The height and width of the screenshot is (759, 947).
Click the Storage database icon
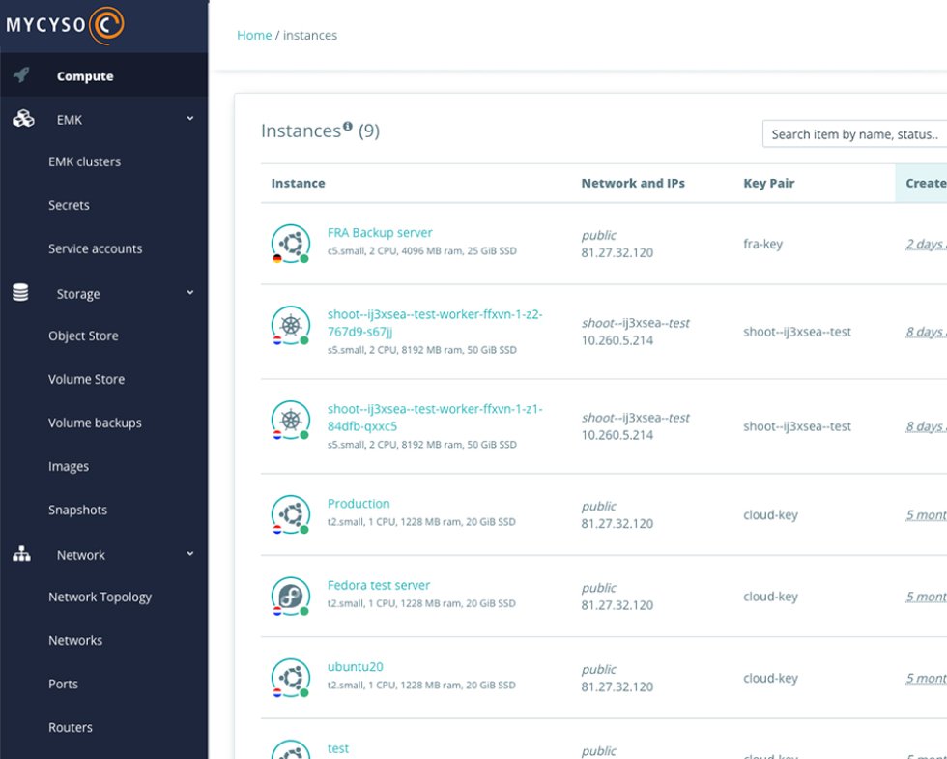click(20, 292)
